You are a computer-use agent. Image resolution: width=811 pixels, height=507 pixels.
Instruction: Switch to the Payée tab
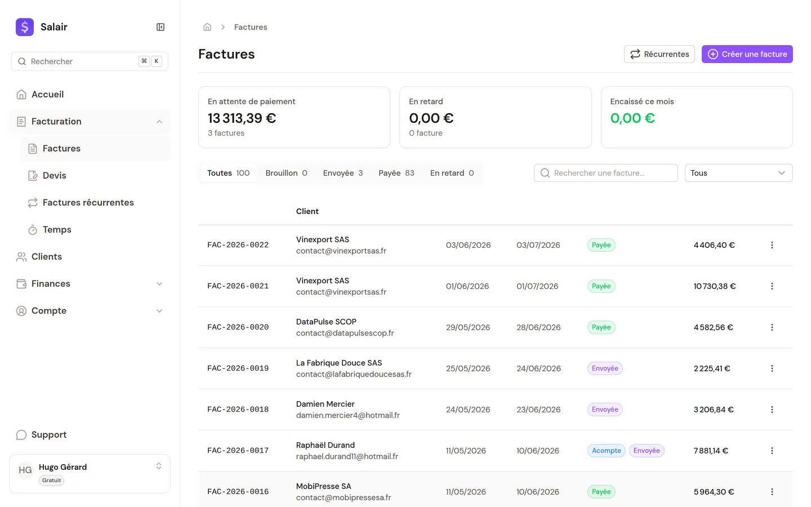(x=396, y=173)
